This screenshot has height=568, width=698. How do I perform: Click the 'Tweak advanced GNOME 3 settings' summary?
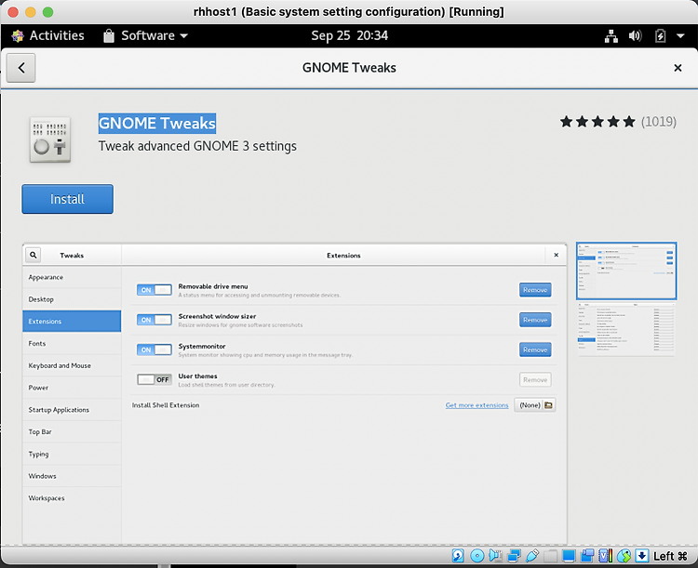tap(197, 146)
